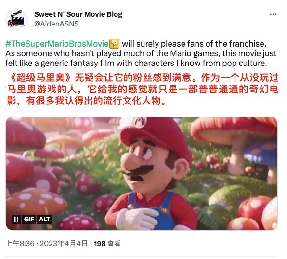Click the red Chinese translation text
This screenshot has height=259, width=287.
pyautogui.click(x=143, y=90)
